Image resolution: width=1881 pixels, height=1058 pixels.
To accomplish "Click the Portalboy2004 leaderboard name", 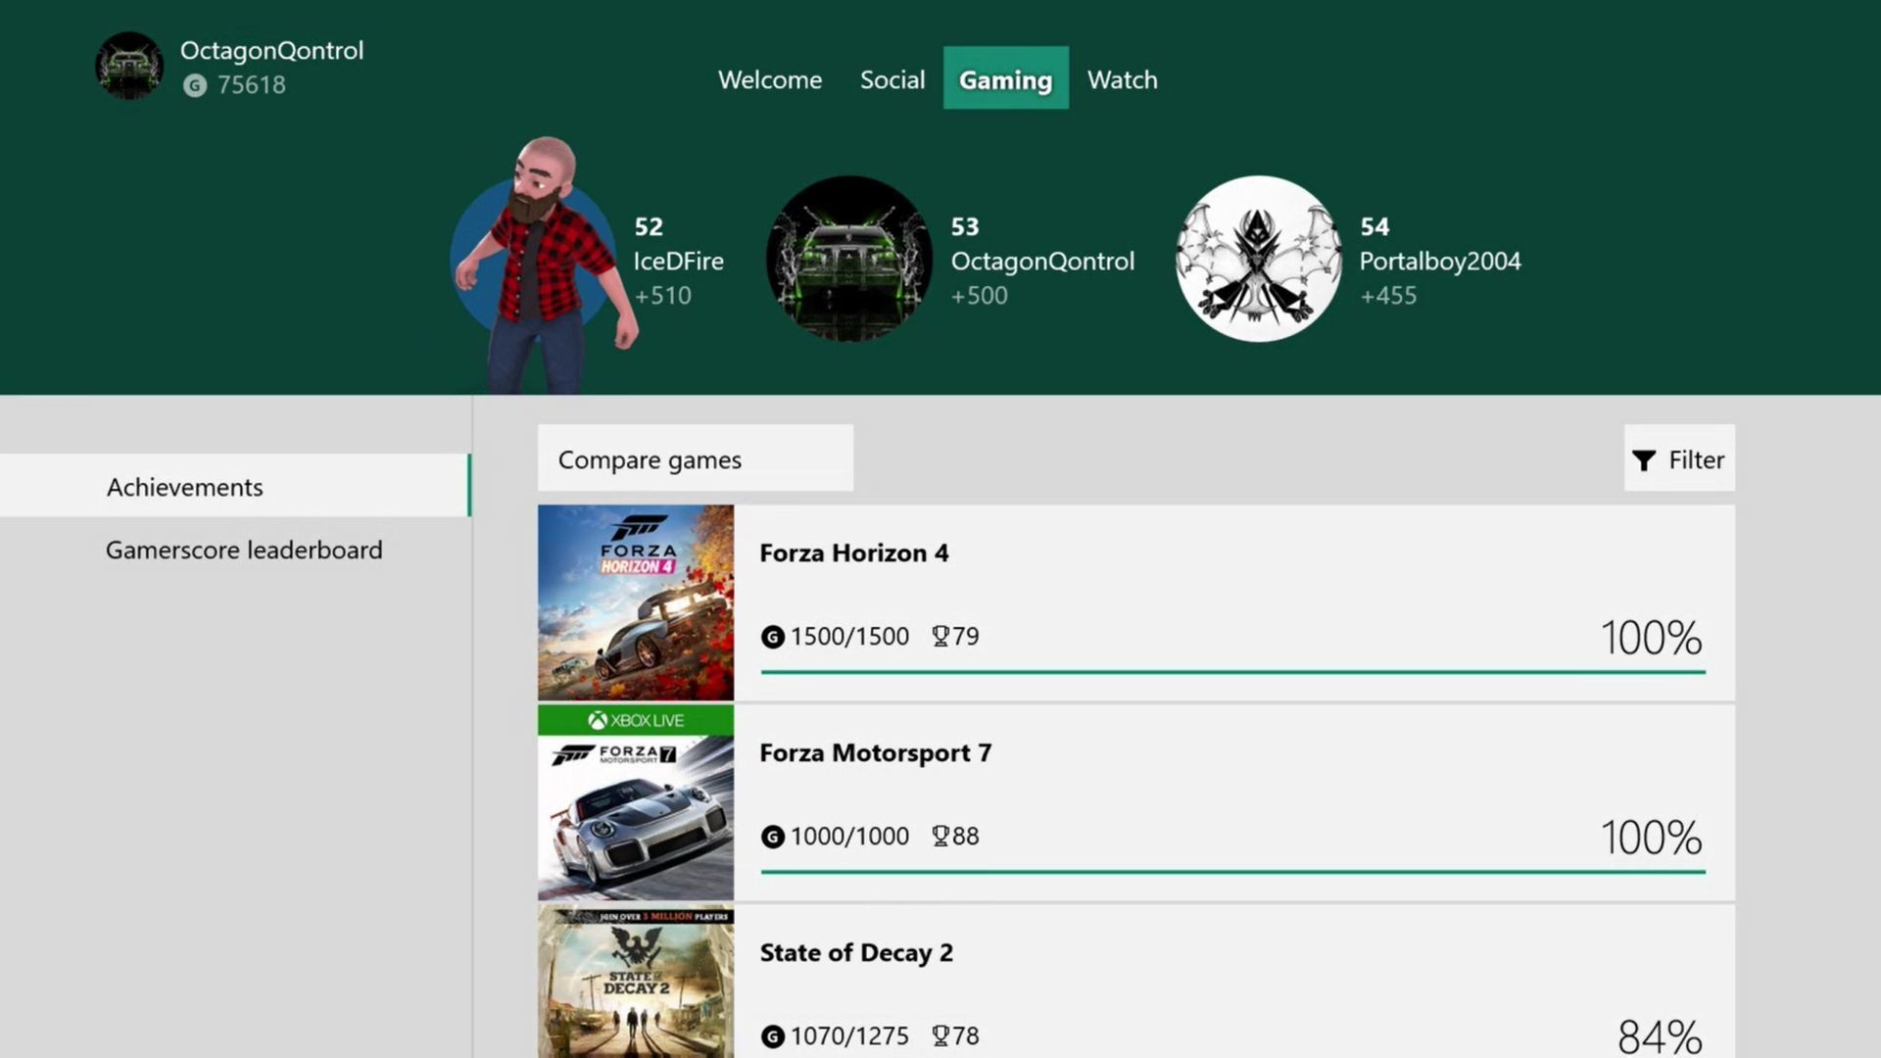I will coord(1440,262).
